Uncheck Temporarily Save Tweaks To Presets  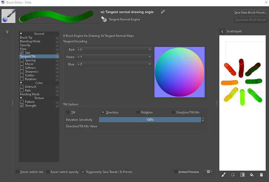click(x=83, y=172)
